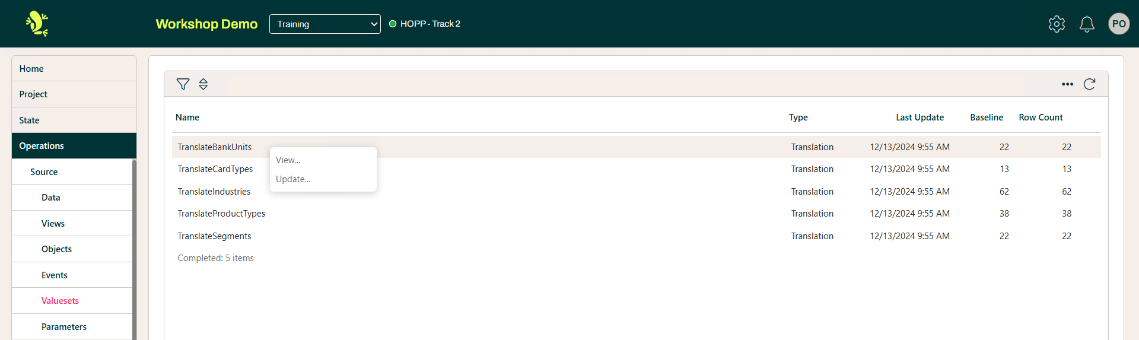
Task: Collapse the Operations sidebar section
Action: (x=74, y=146)
